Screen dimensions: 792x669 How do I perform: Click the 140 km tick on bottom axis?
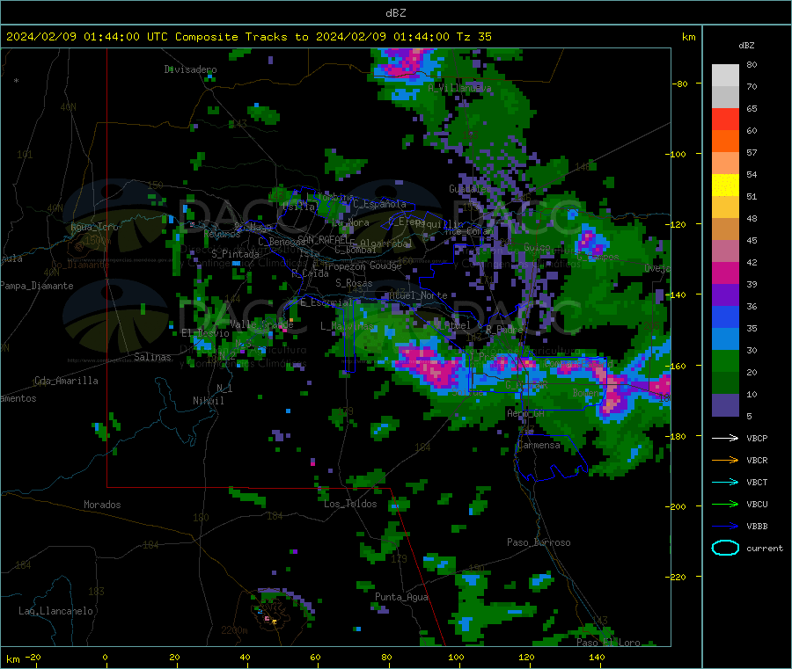[x=597, y=657]
